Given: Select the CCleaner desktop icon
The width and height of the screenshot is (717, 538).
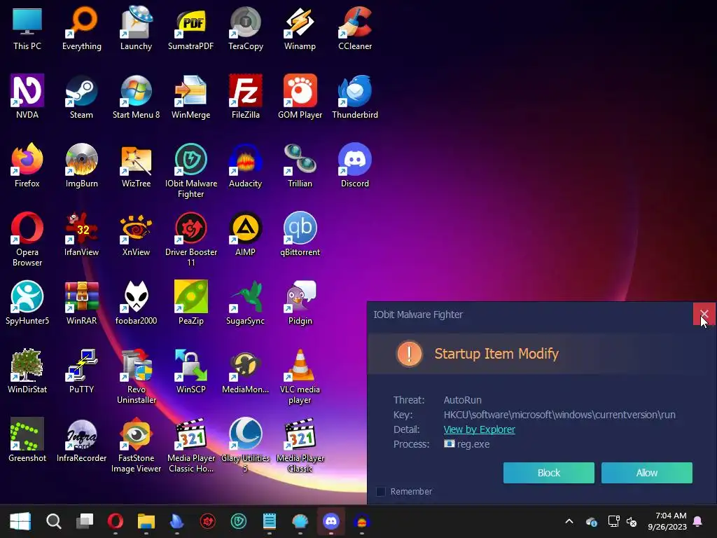Looking at the screenshot, I should (355, 28).
